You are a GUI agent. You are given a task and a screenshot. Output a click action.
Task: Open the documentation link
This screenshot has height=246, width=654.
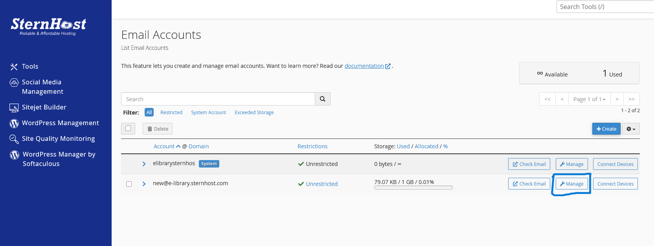click(364, 66)
